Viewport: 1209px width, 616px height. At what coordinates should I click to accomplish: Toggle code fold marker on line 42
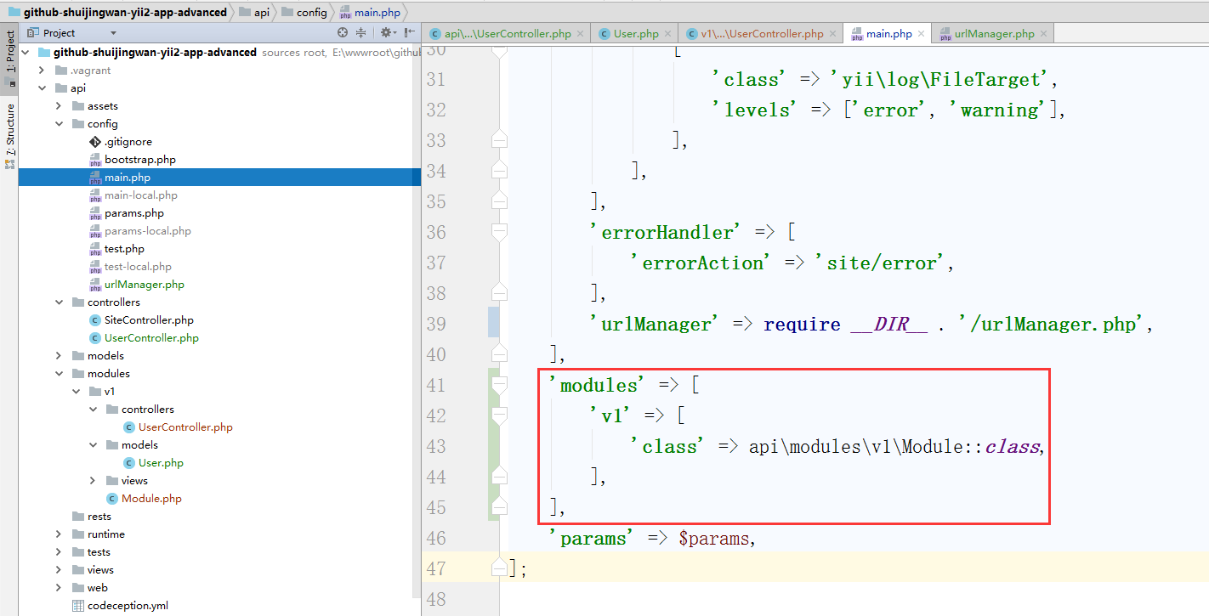[x=499, y=415]
